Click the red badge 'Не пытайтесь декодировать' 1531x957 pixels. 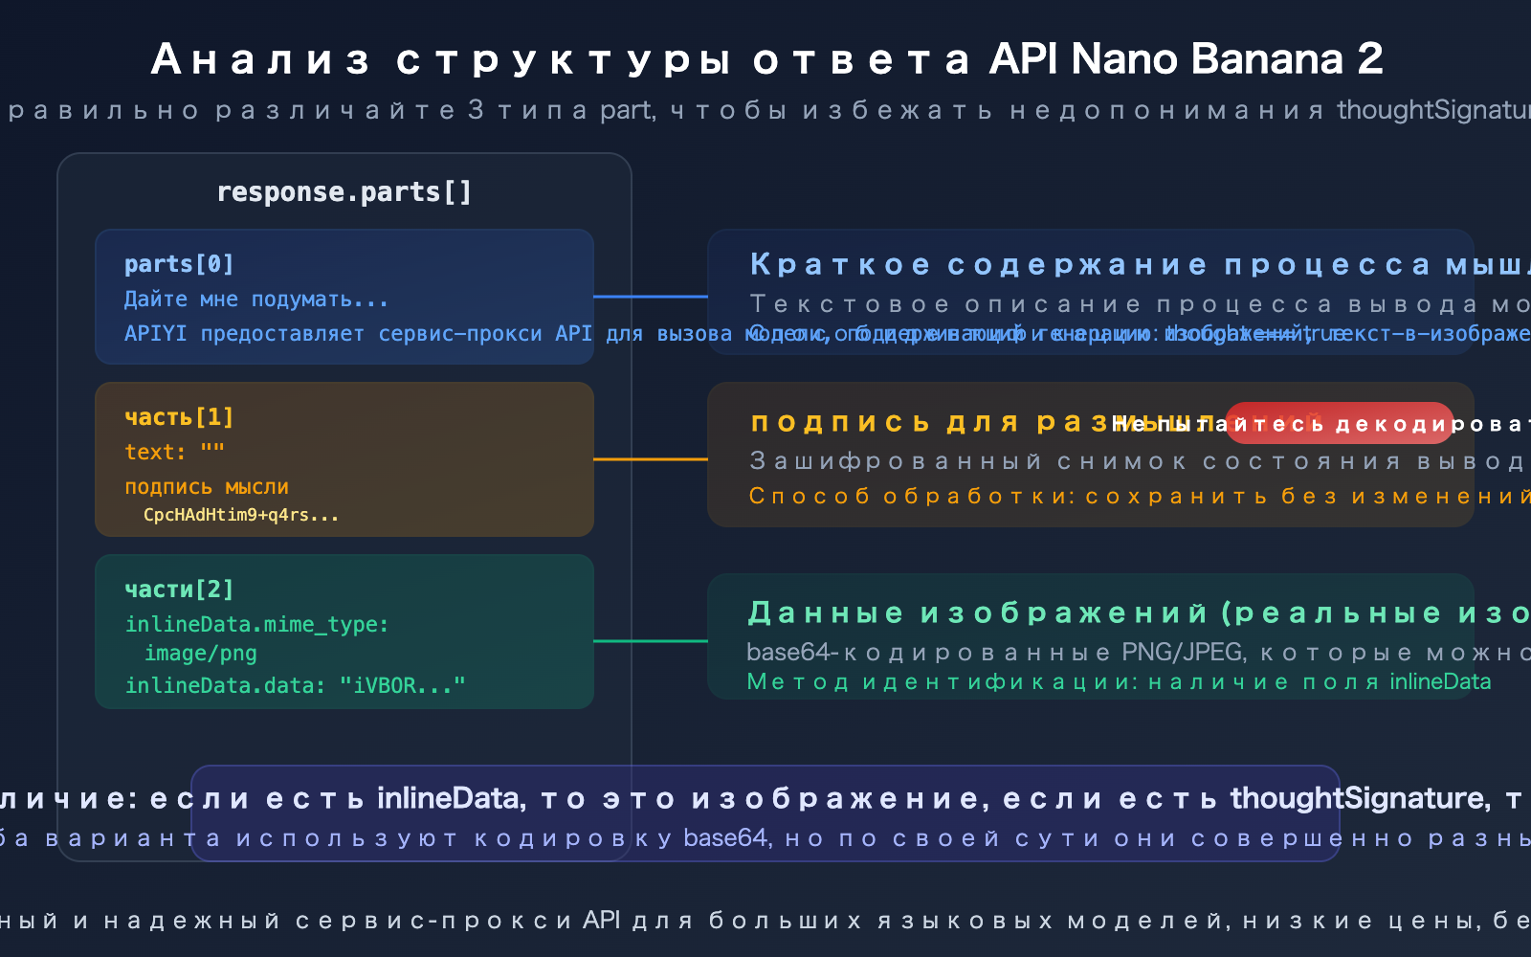pos(1338,423)
